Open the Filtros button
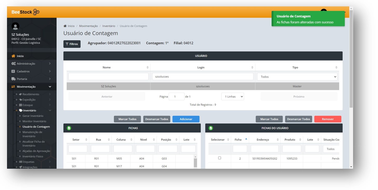Viewport: 378px width, 190px height. coord(72,44)
